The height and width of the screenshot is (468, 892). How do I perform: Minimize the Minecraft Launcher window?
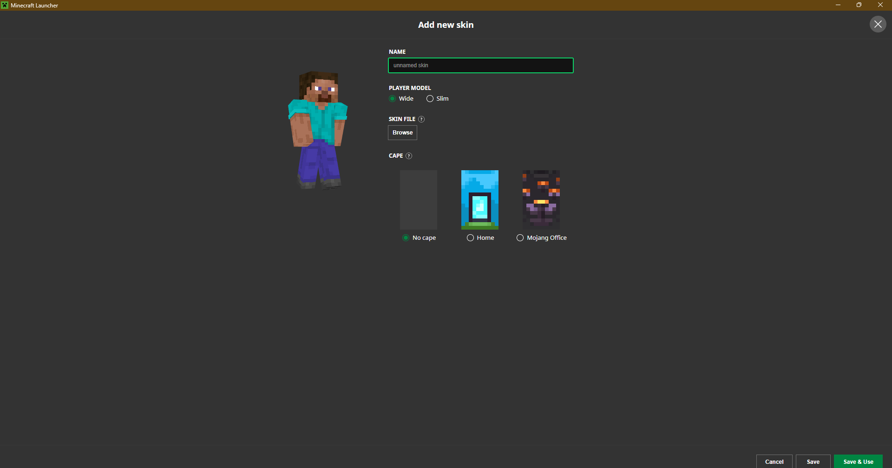838,5
